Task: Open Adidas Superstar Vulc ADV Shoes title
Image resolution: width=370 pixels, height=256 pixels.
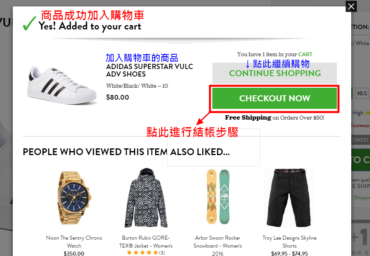Action: click(x=149, y=70)
